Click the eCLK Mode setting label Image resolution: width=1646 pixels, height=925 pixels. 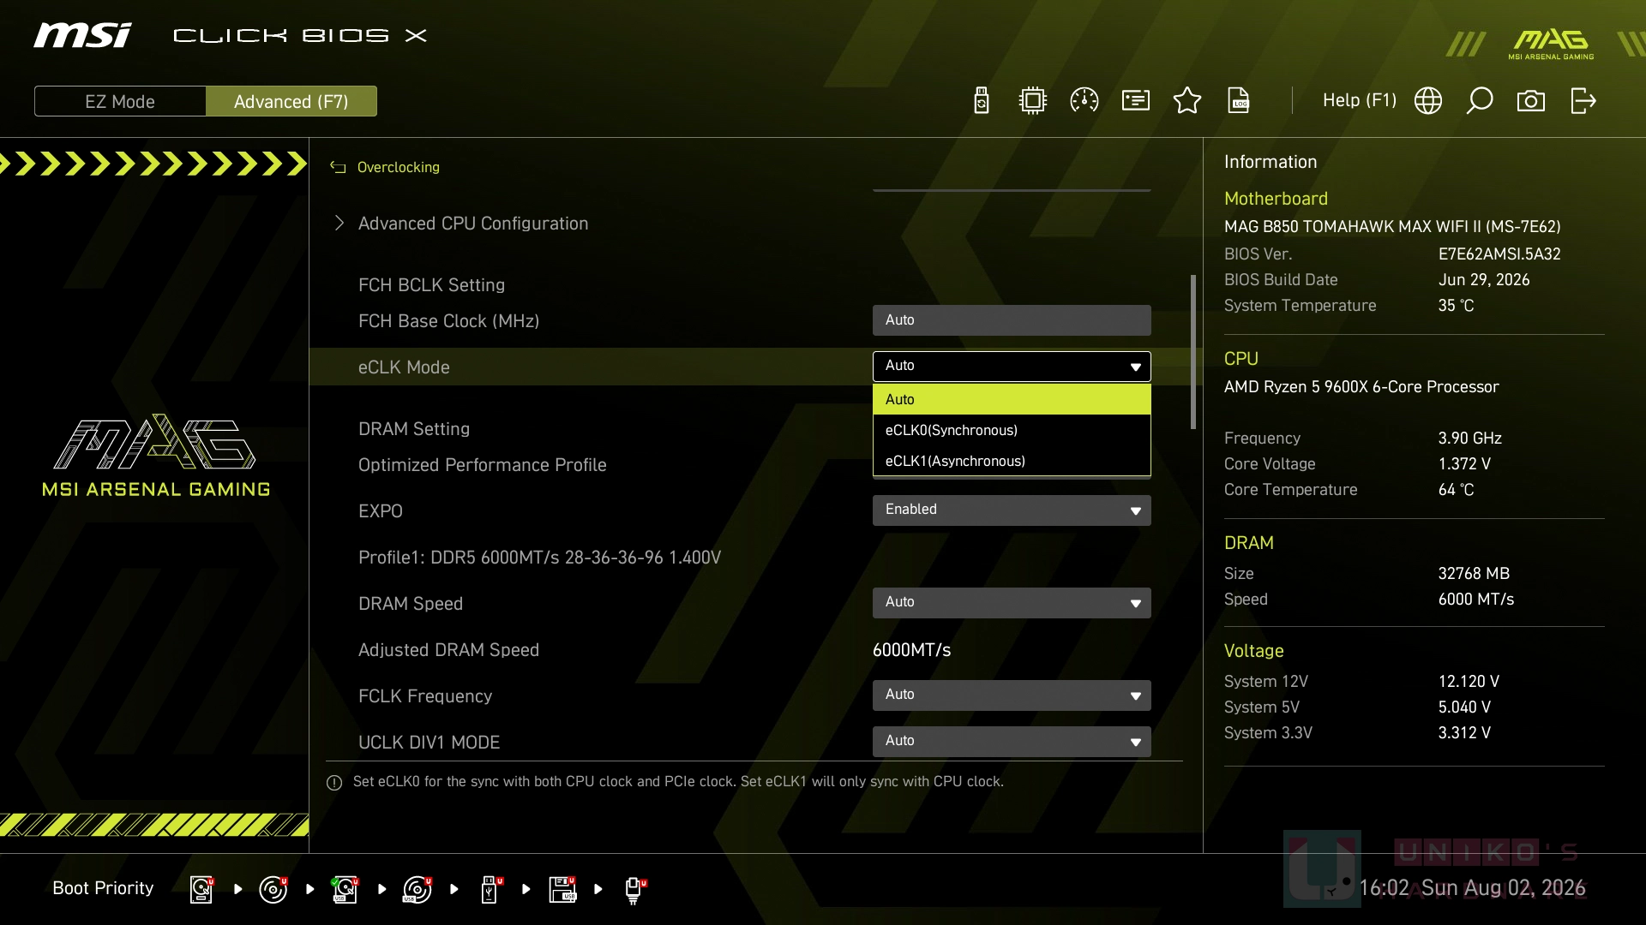(x=404, y=367)
